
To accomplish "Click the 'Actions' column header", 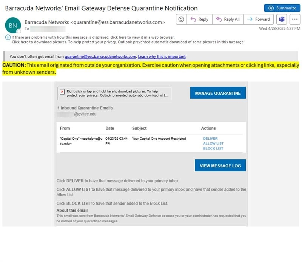I will 208,128.
